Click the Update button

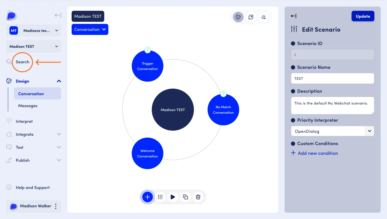(x=363, y=16)
